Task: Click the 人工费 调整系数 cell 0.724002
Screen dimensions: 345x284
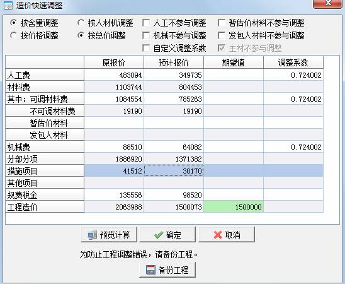Action: click(x=293, y=75)
